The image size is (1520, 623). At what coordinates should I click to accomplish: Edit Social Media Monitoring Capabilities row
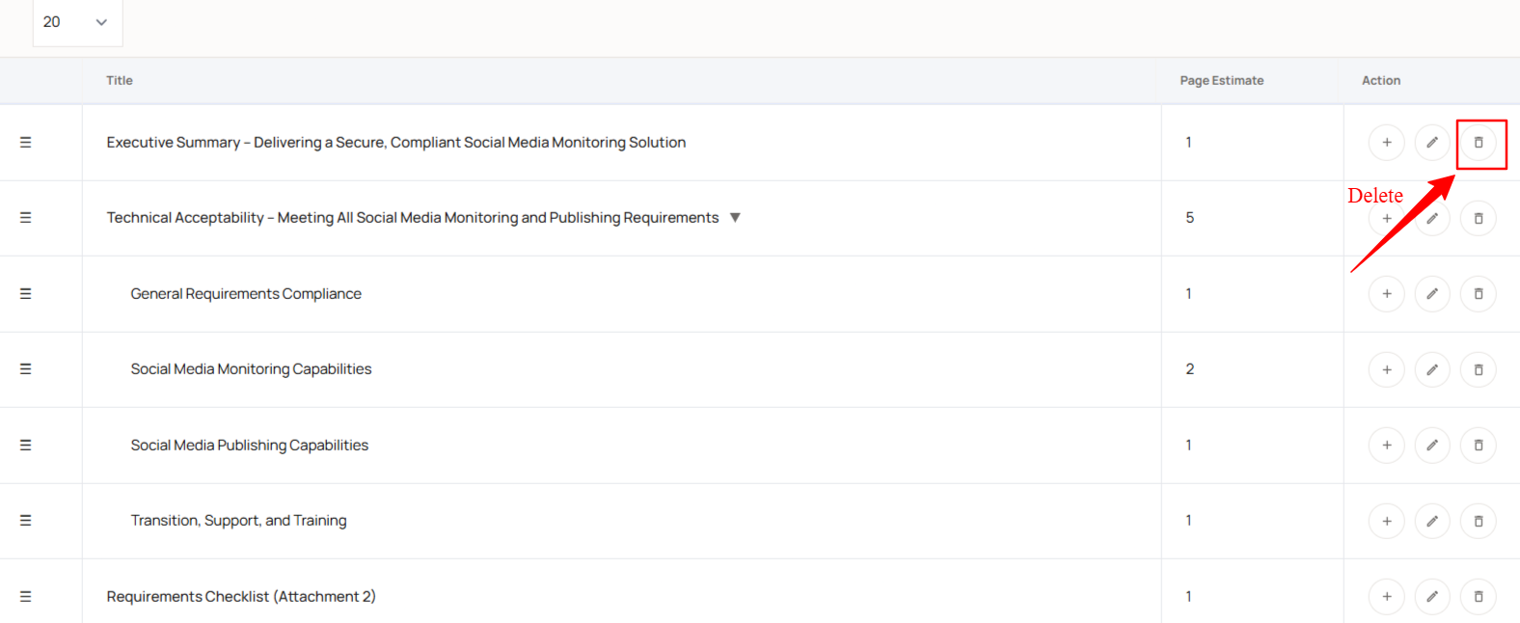[x=1432, y=369]
